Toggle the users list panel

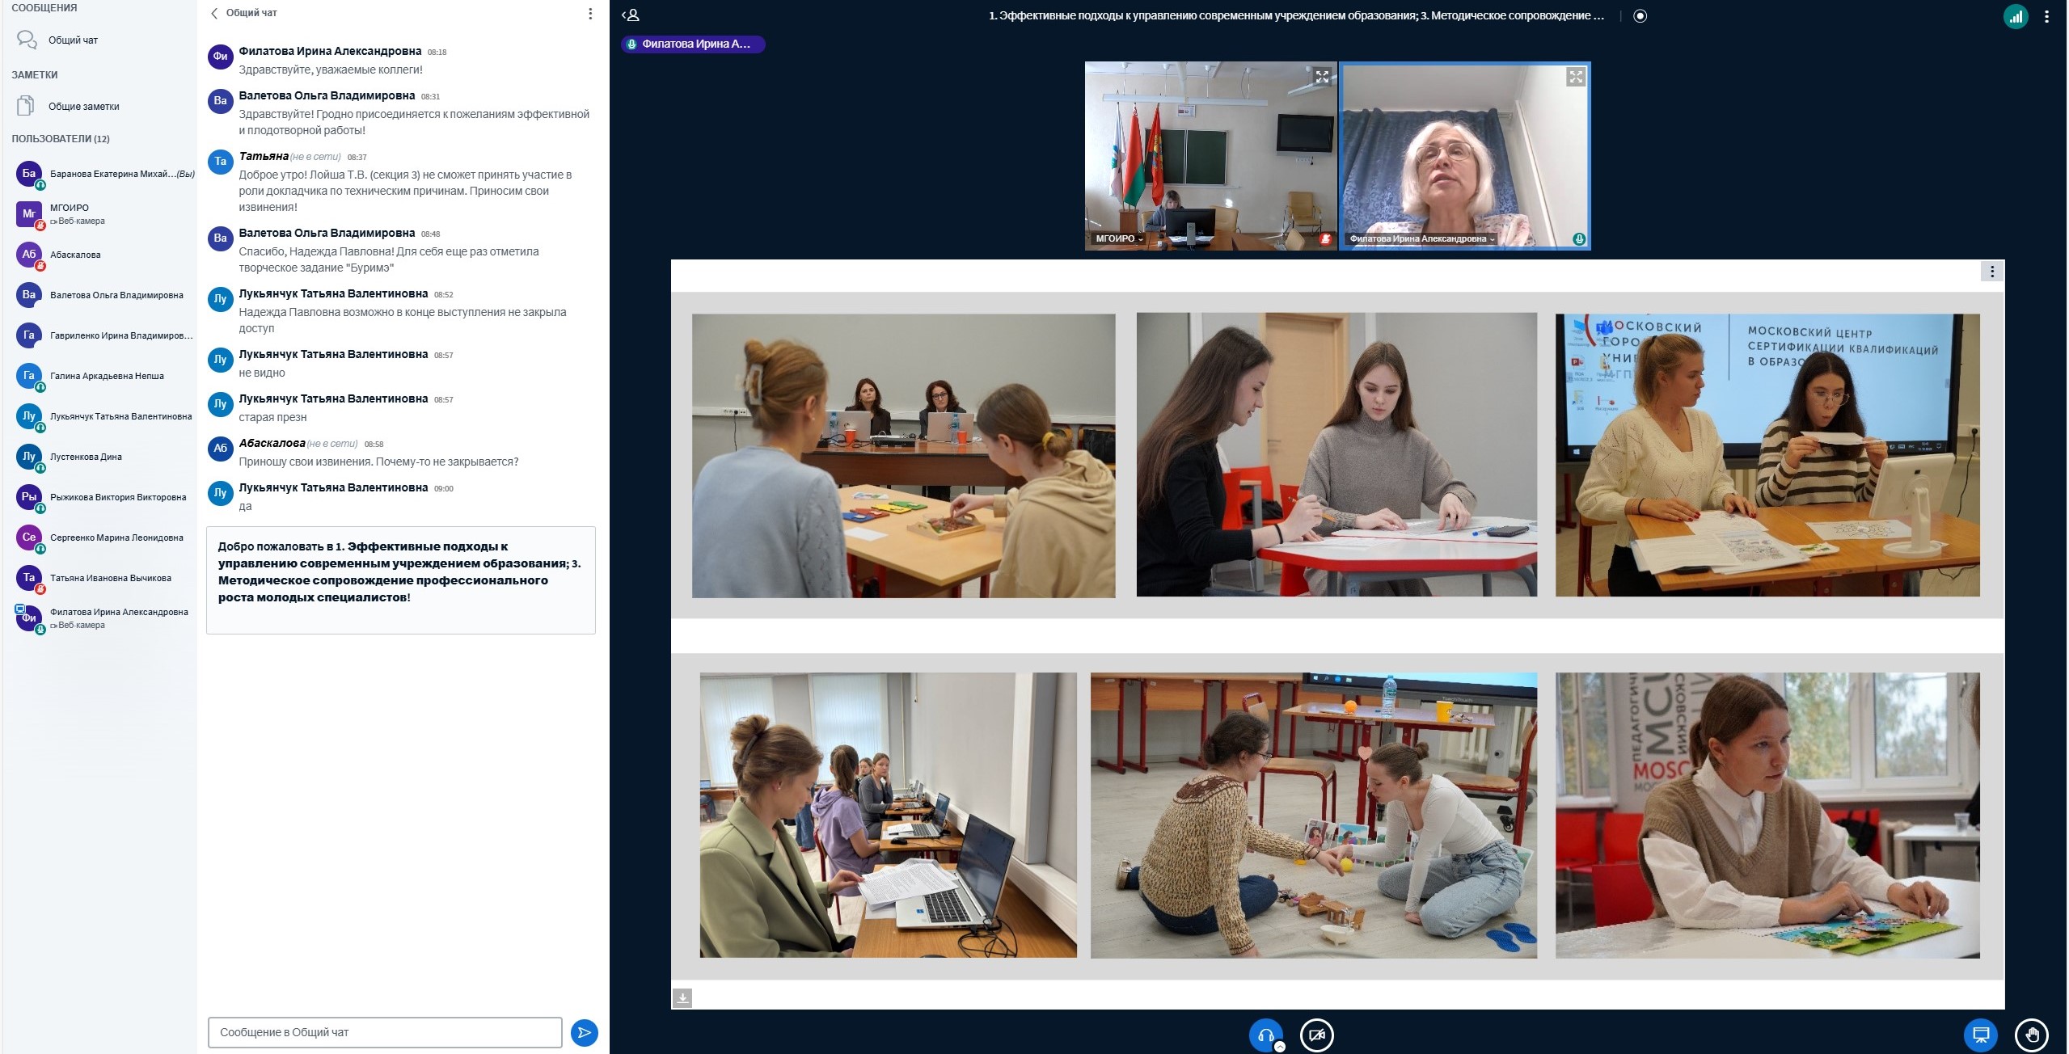coord(631,15)
